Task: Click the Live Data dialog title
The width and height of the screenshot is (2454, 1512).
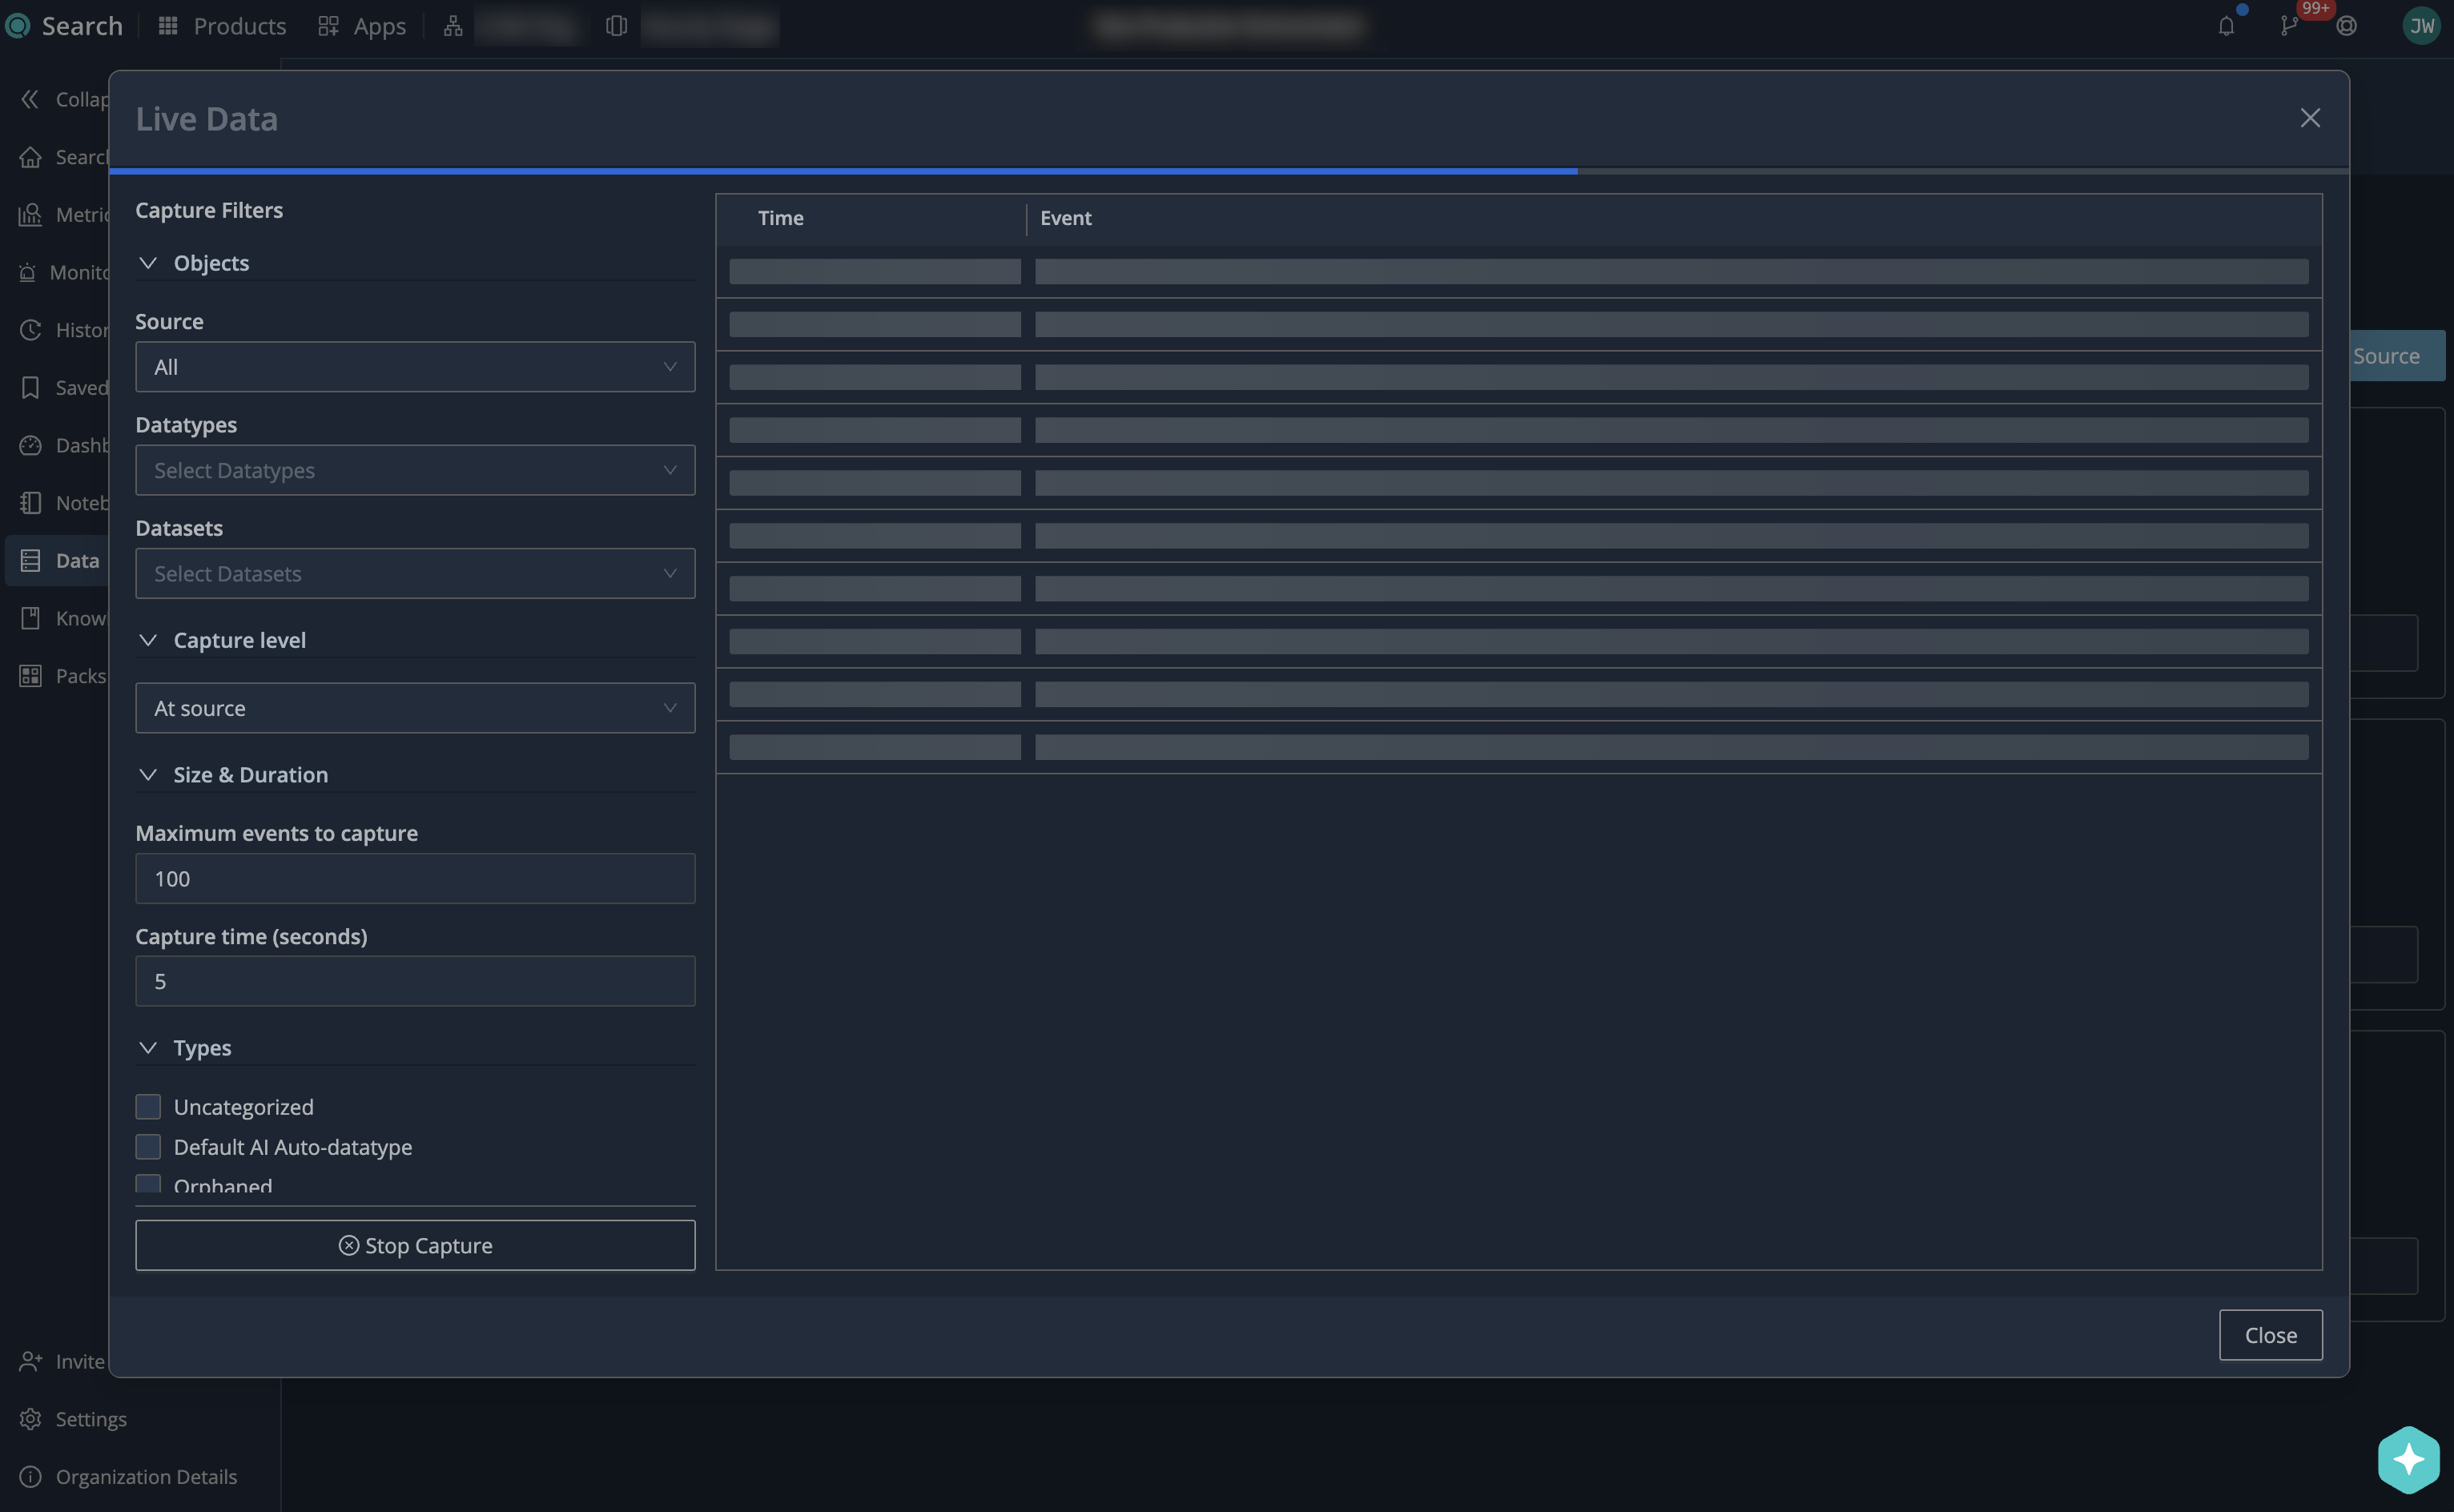Action: click(207, 119)
